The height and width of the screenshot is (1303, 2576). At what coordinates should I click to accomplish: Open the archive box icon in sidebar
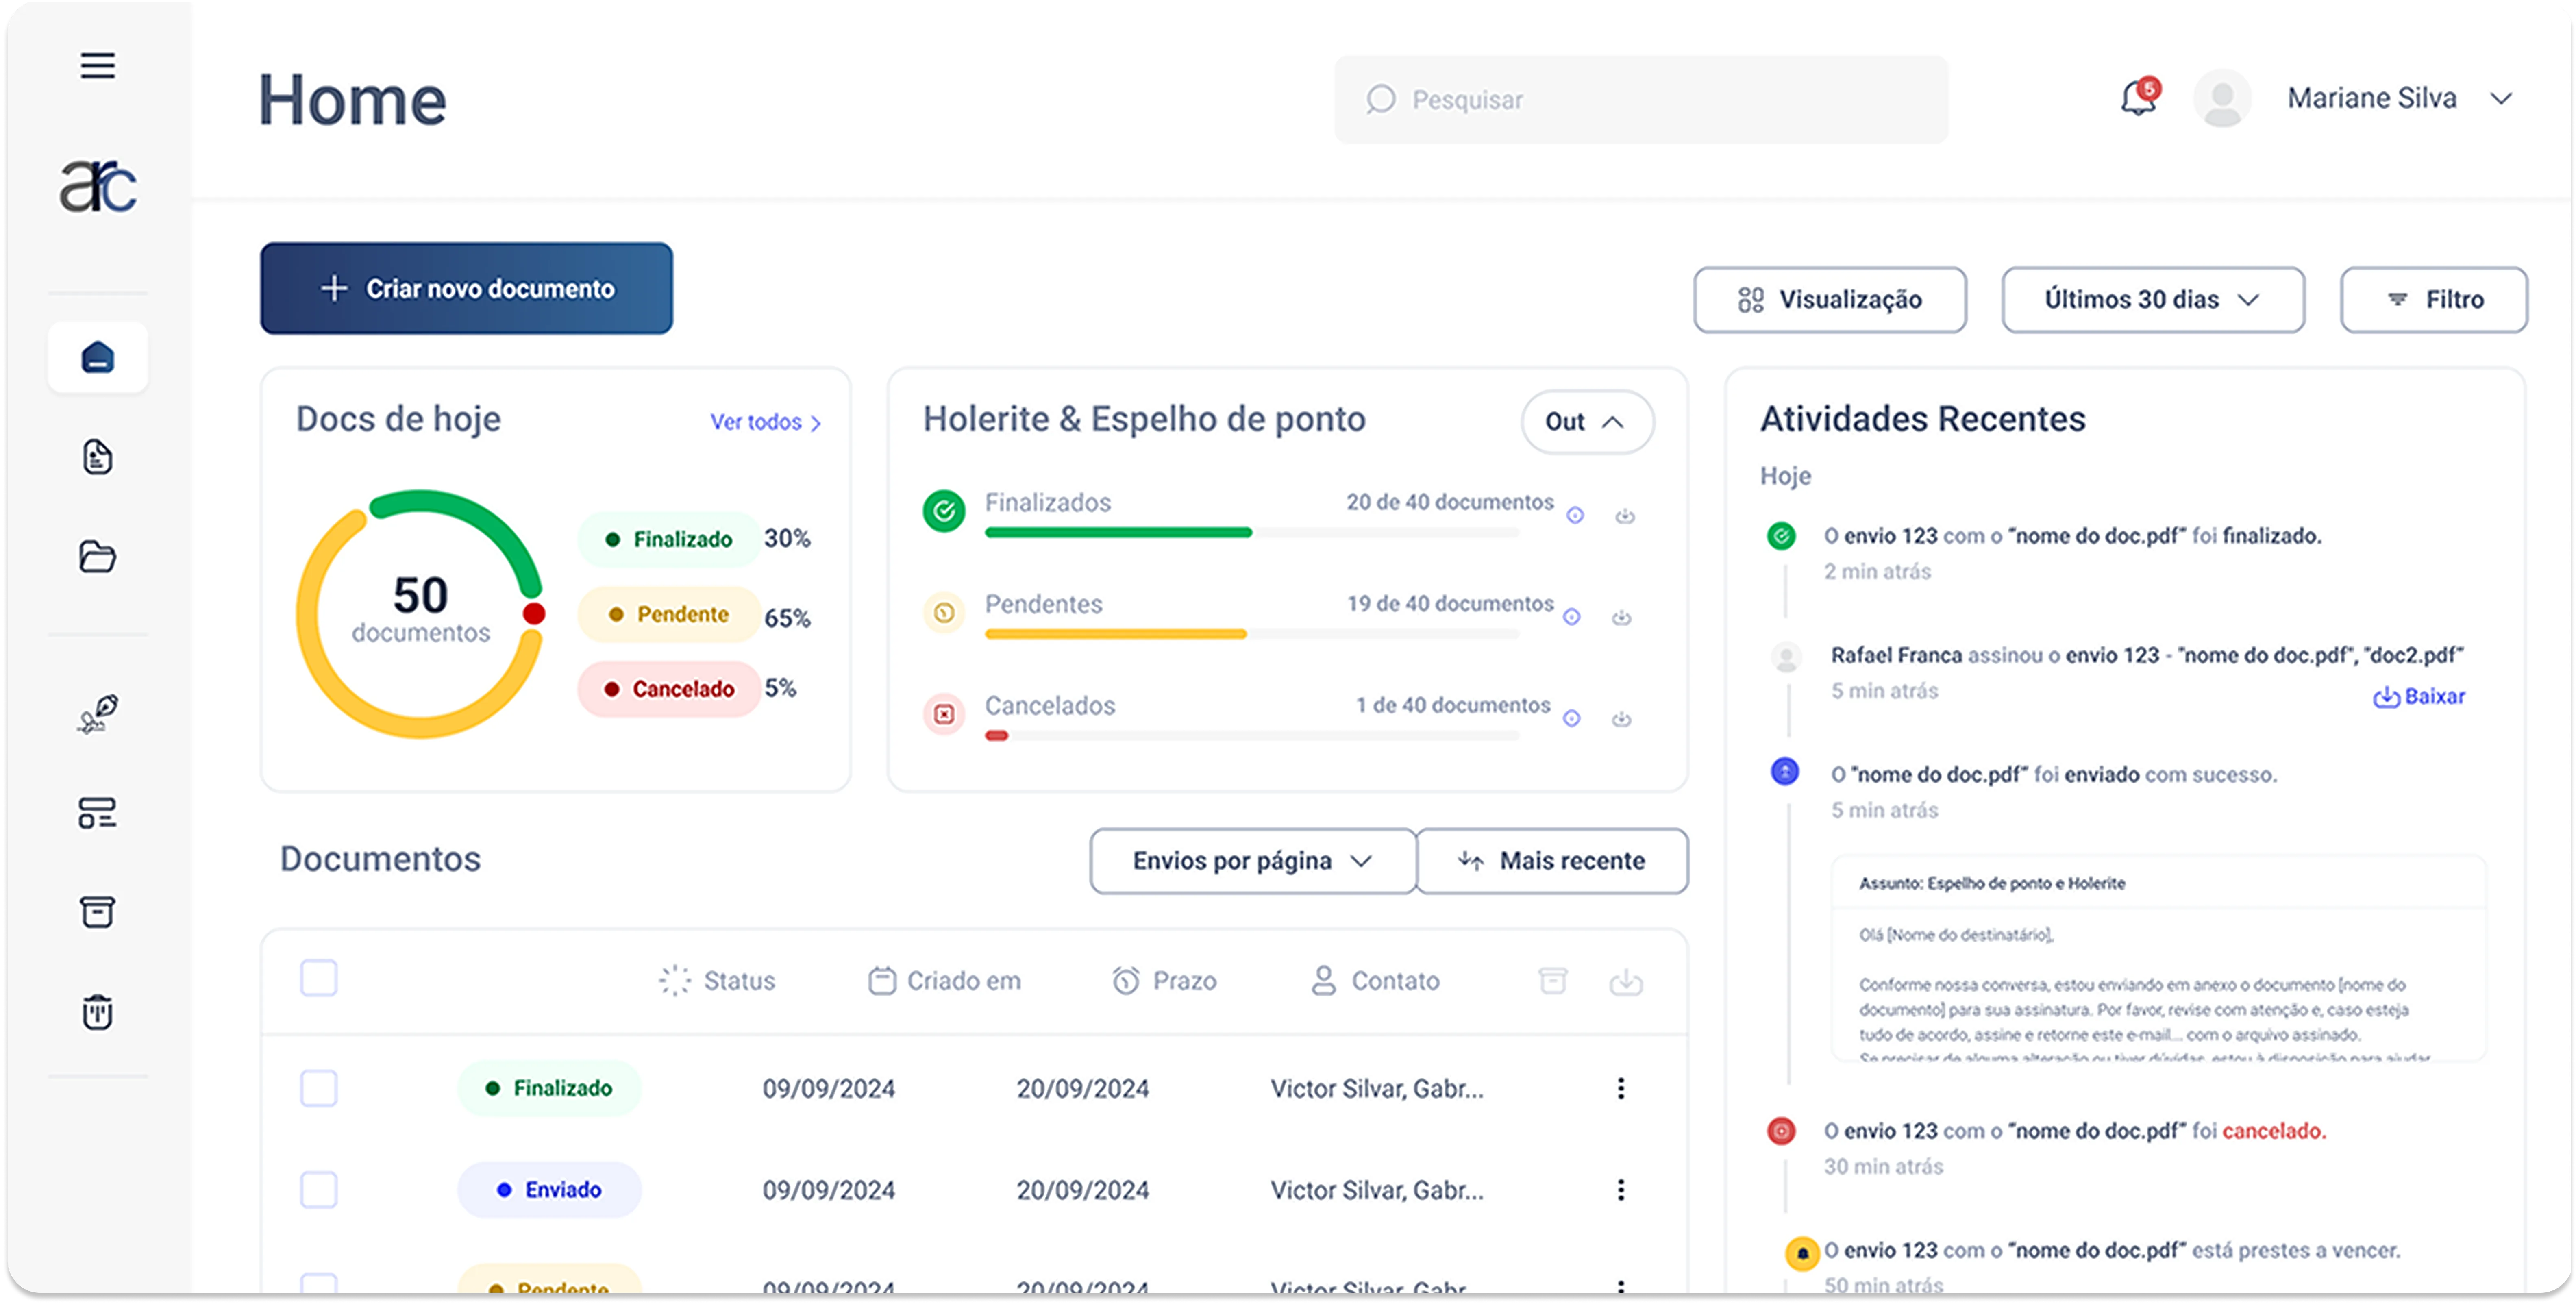tap(98, 912)
